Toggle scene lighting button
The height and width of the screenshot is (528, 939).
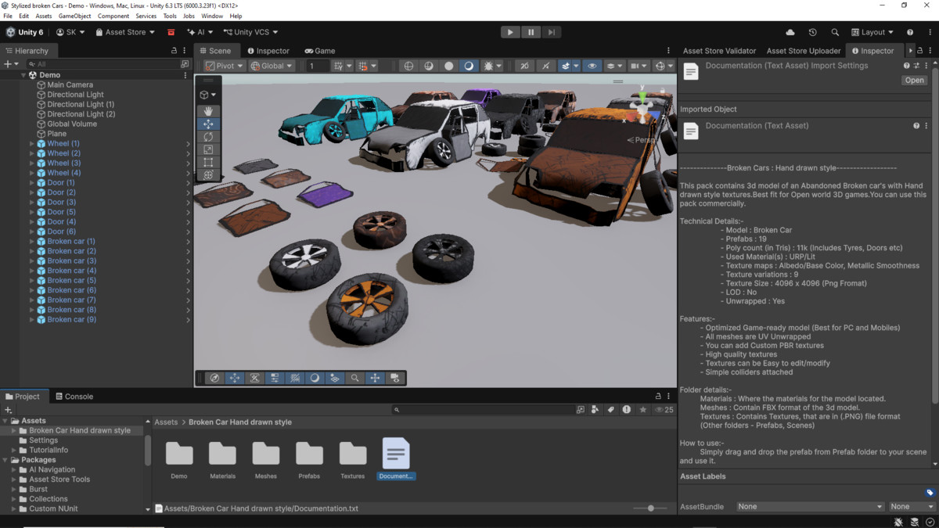(545, 66)
